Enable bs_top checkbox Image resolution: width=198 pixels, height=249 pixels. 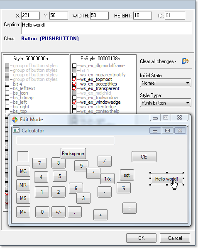coord(7,111)
